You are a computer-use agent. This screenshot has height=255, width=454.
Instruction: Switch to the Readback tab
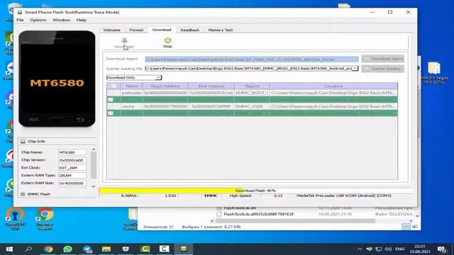189,30
